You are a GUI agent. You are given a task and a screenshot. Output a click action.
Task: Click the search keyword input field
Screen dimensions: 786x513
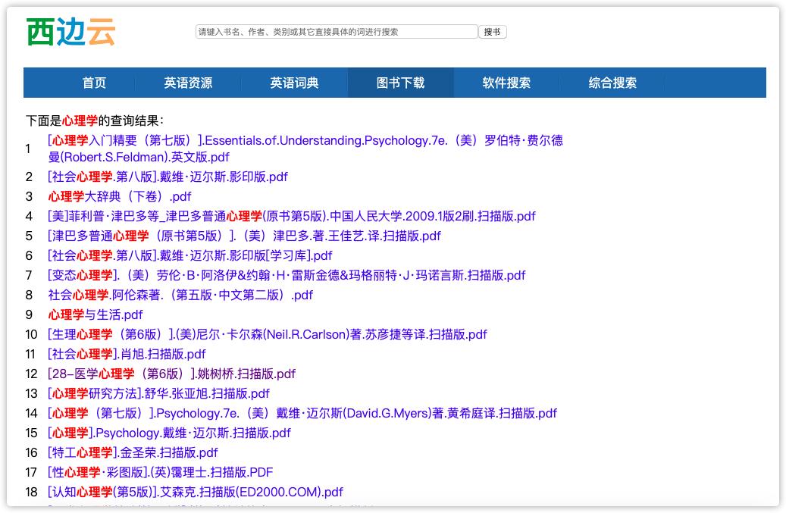pos(336,31)
